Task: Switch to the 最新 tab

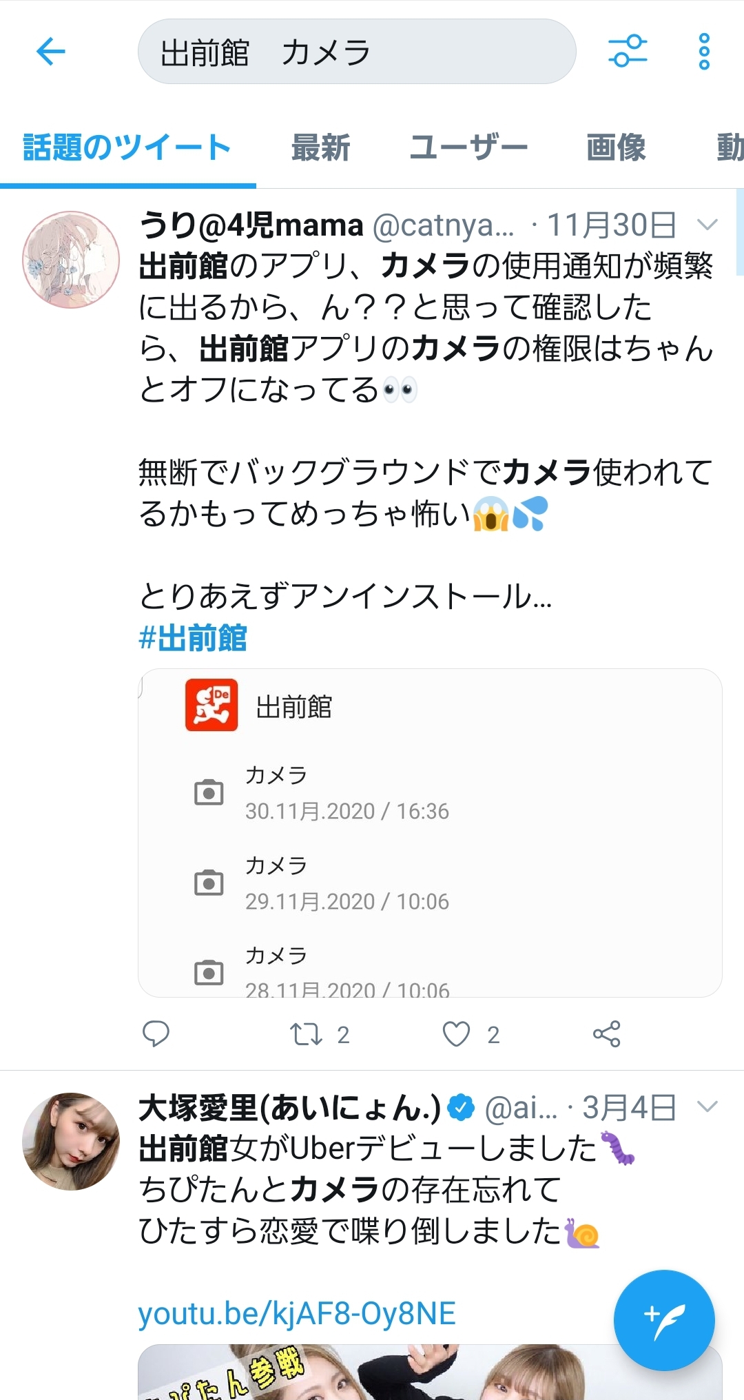Action: point(320,147)
